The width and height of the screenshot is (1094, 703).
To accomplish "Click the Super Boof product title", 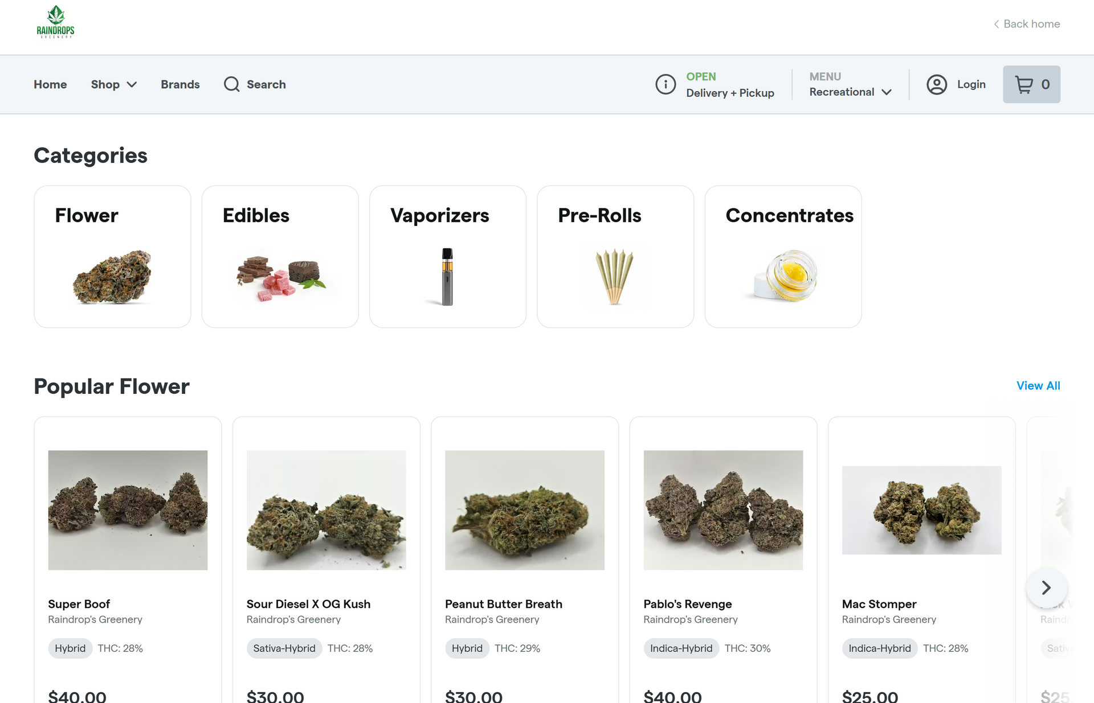I will [x=79, y=604].
